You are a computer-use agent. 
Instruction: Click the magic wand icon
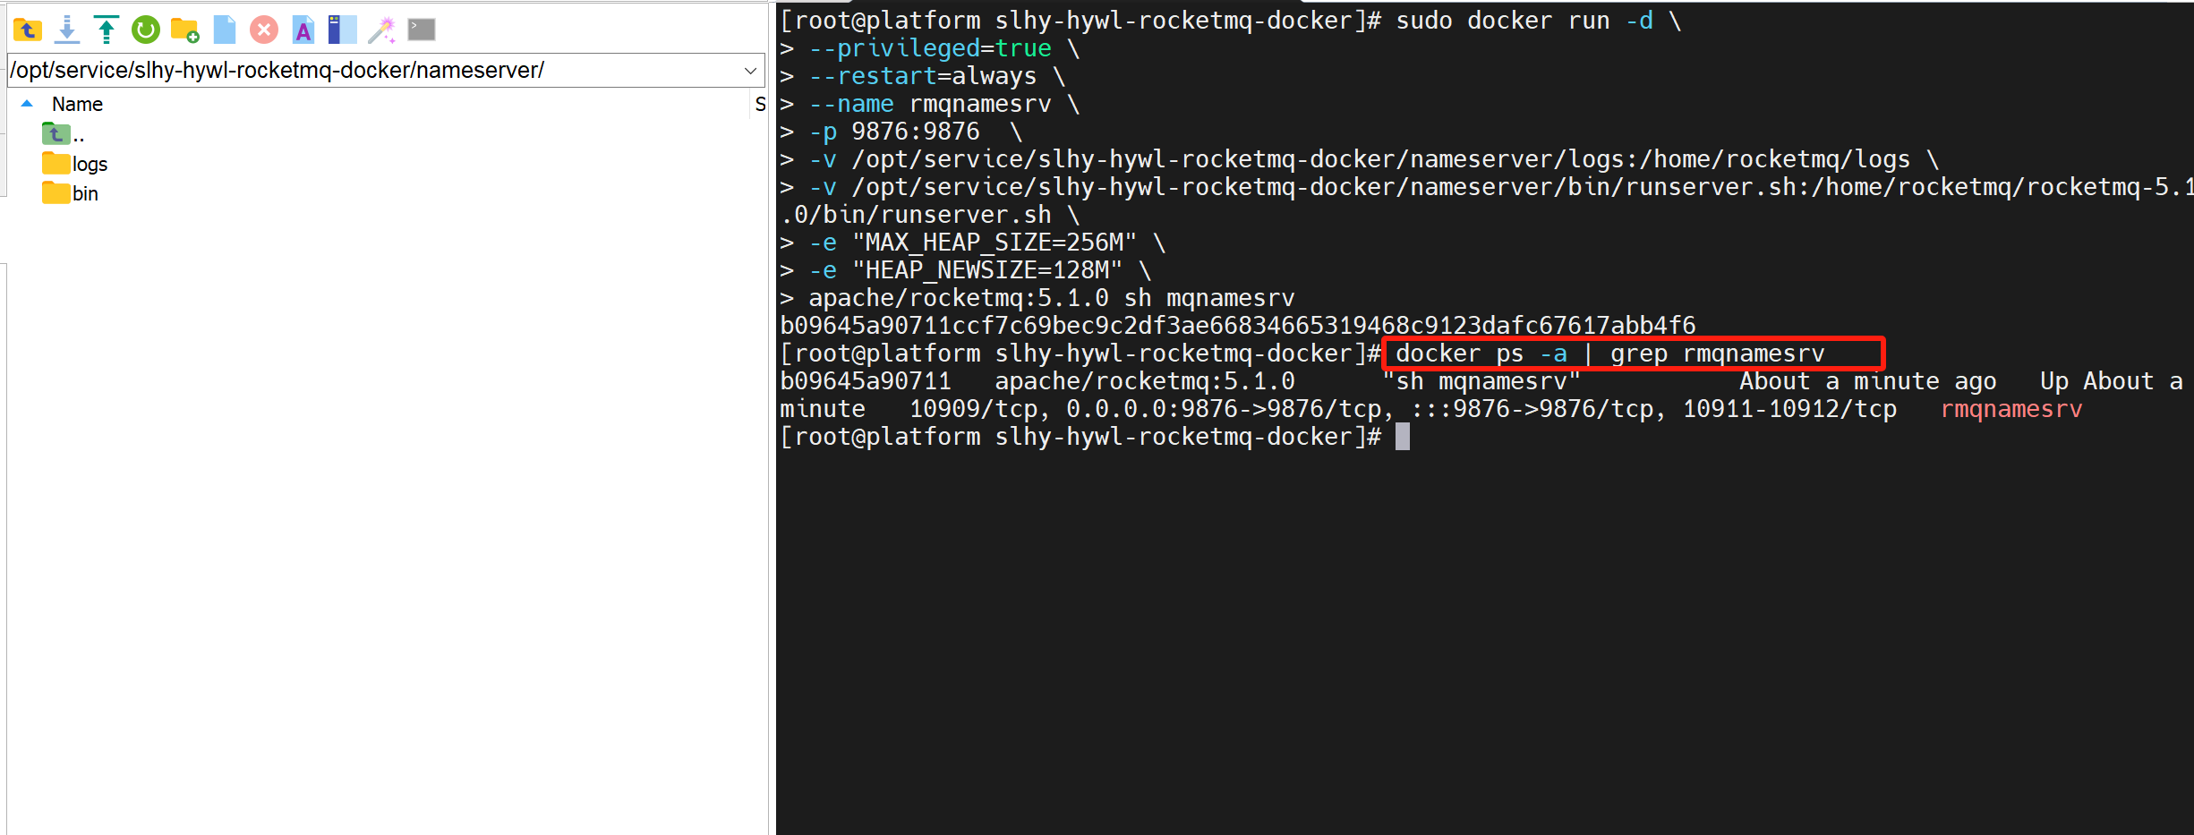[381, 30]
